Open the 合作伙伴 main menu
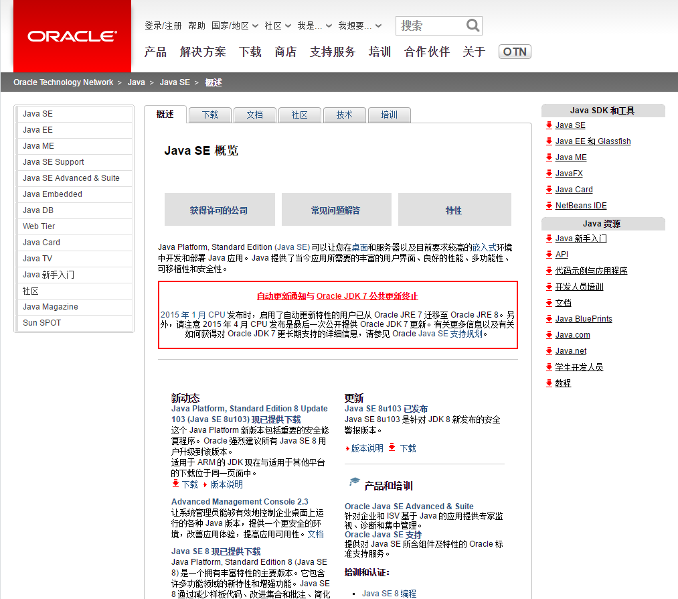This screenshot has width=678, height=599. click(x=427, y=52)
